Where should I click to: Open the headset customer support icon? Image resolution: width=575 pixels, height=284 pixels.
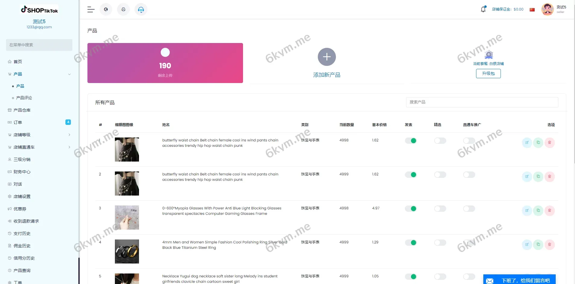141,10
